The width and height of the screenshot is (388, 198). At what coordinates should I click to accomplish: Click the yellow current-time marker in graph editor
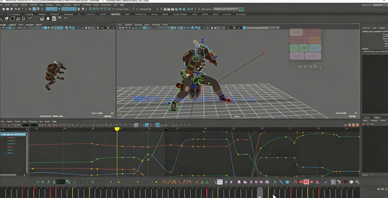click(117, 129)
